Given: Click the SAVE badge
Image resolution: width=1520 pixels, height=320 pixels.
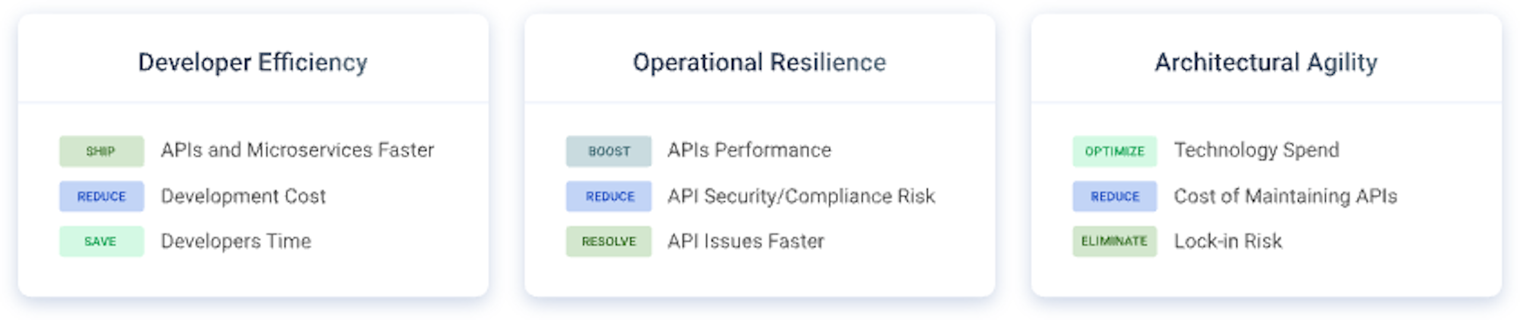Looking at the screenshot, I should [101, 242].
